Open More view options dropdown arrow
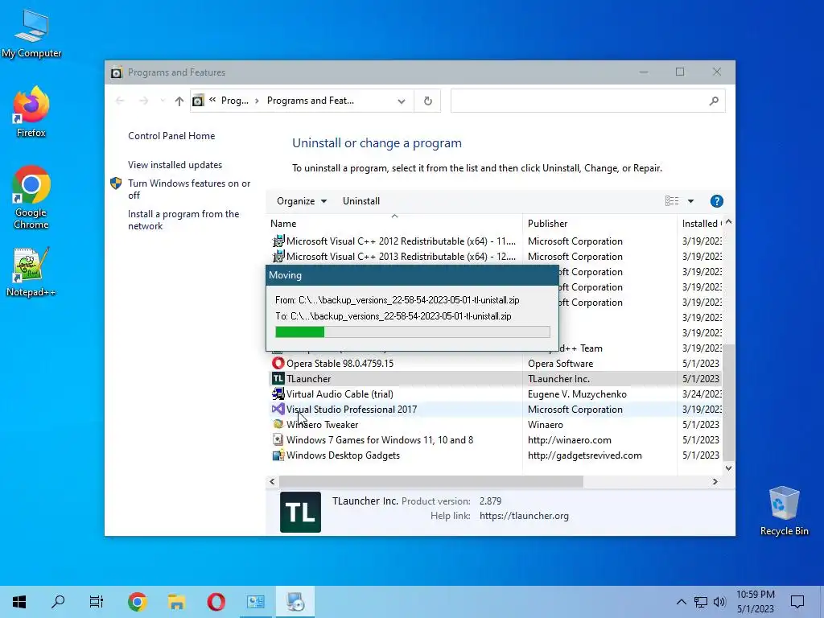 coord(691,200)
